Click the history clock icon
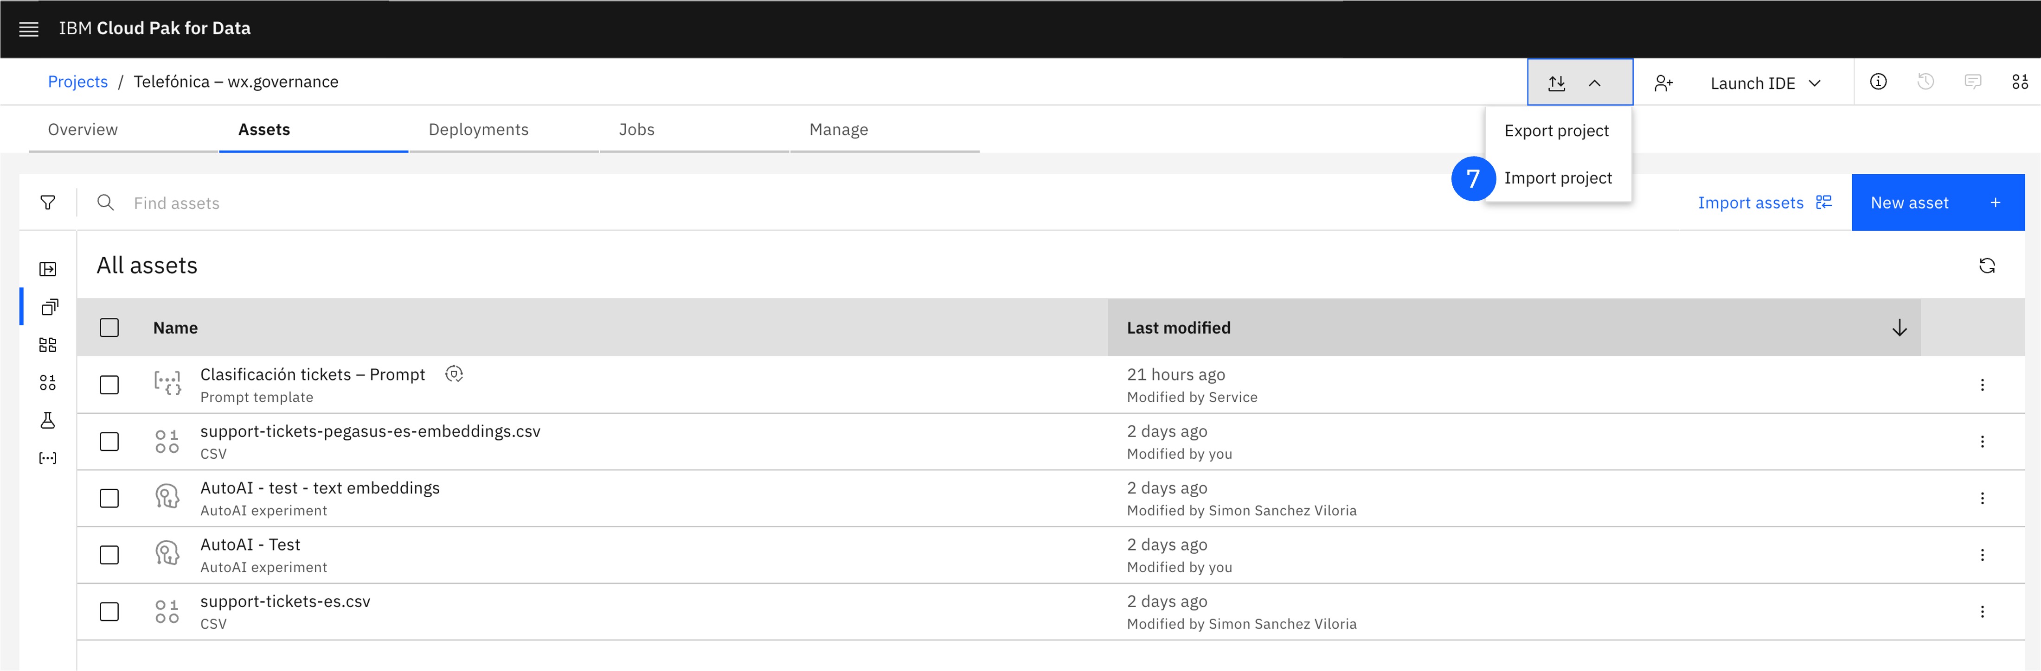This screenshot has height=671, width=2041. (x=1925, y=82)
